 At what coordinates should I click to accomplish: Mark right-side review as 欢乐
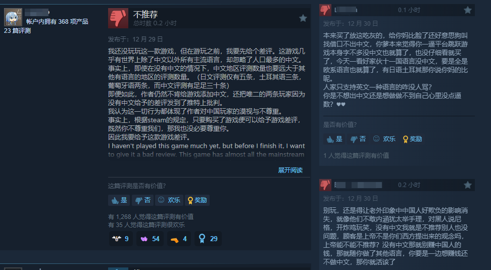click(384, 139)
